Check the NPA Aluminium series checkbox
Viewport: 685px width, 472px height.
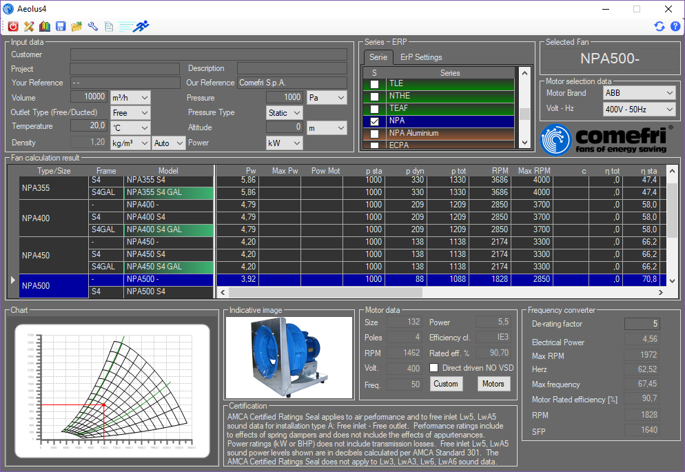coord(374,134)
